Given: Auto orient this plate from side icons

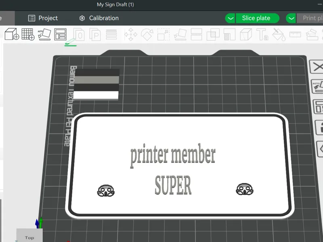Looking at the screenshot, I should click(x=317, y=86).
